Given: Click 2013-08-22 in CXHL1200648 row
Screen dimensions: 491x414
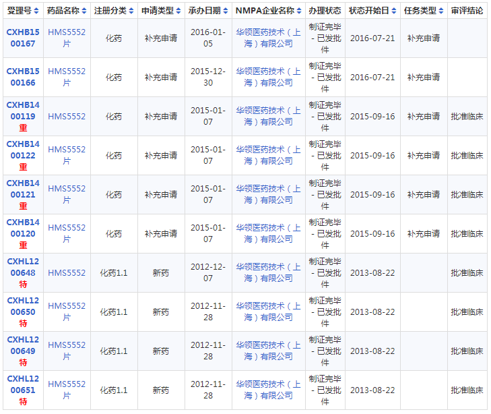Looking at the screenshot, I should click(x=372, y=273).
